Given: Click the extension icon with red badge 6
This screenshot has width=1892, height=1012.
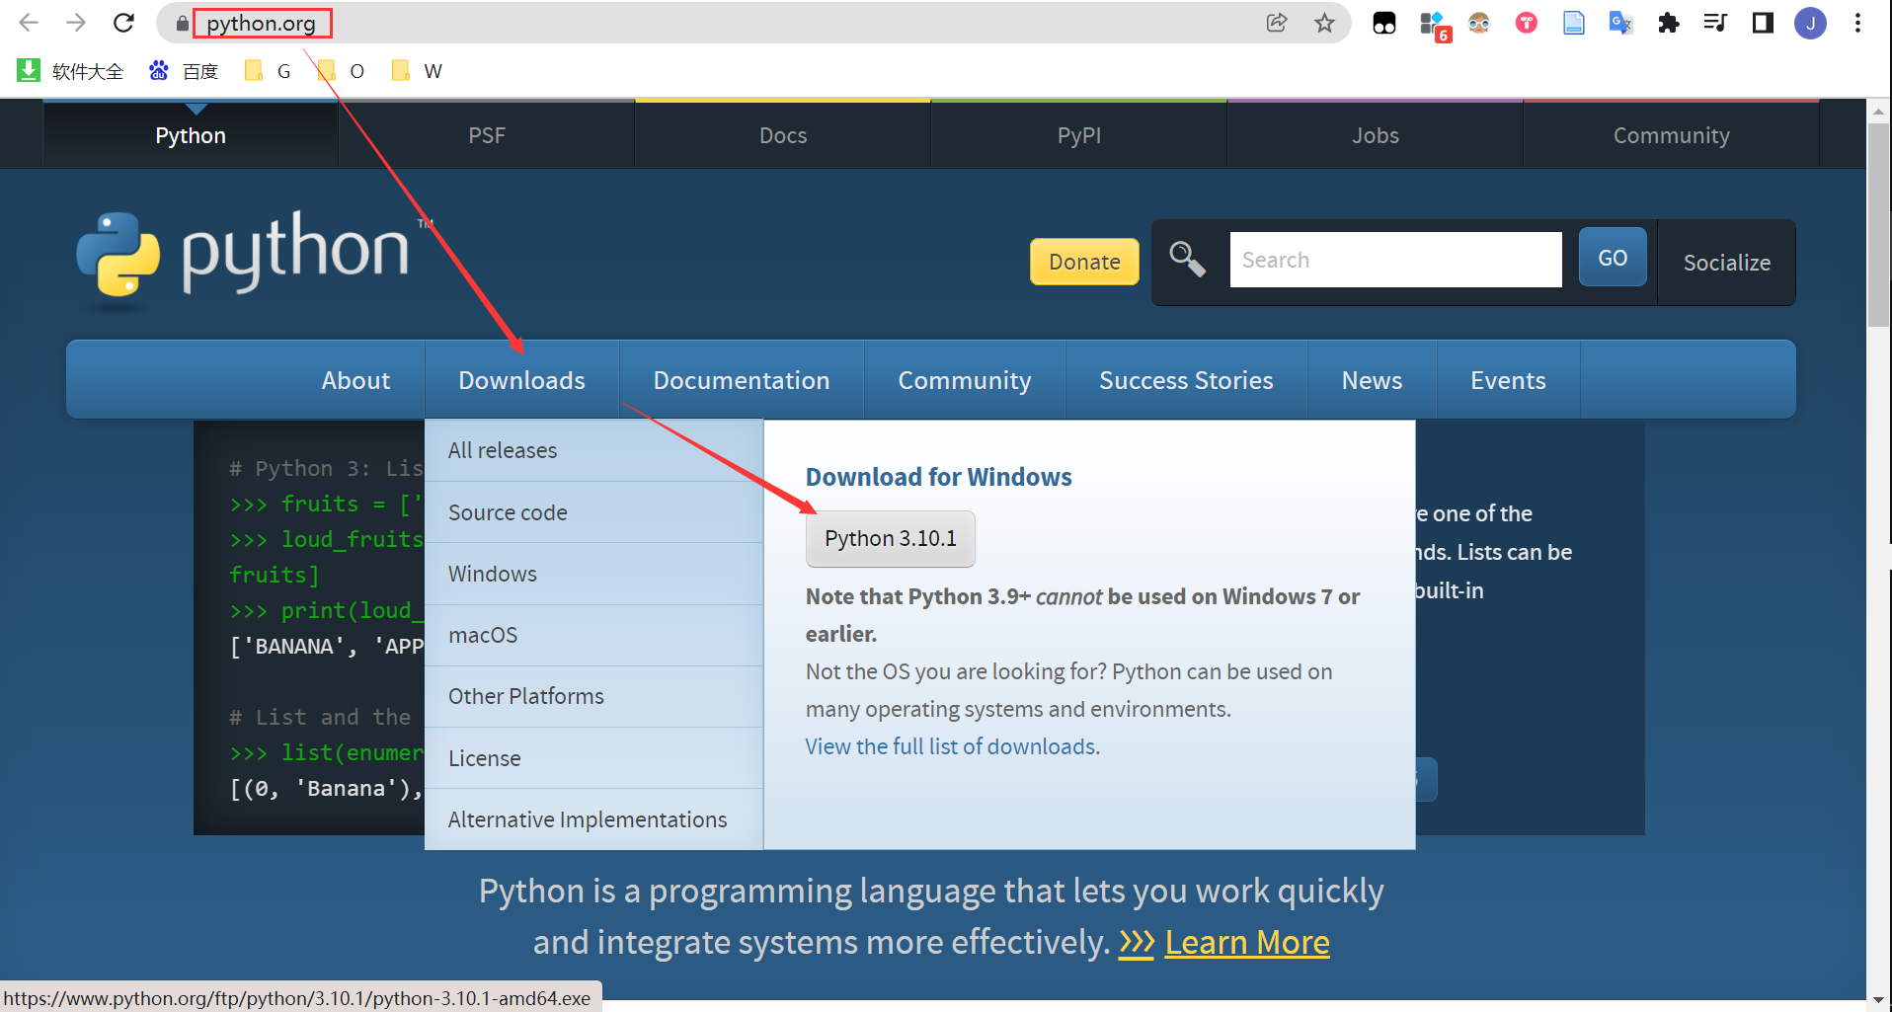Looking at the screenshot, I should point(1433,25).
